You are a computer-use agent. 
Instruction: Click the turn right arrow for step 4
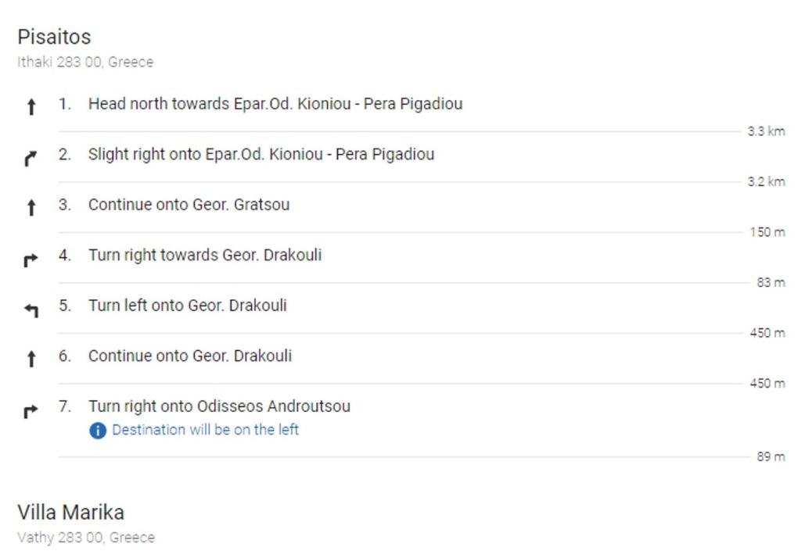(31, 260)
